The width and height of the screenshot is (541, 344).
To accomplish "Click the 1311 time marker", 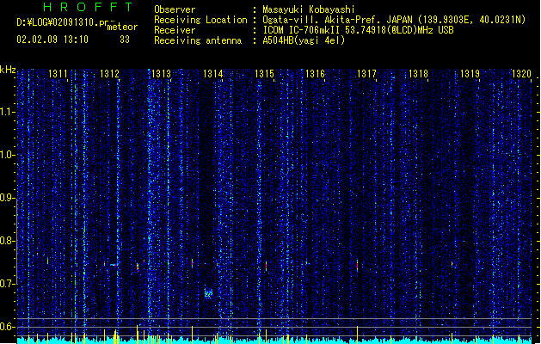I will pos(58,74).
